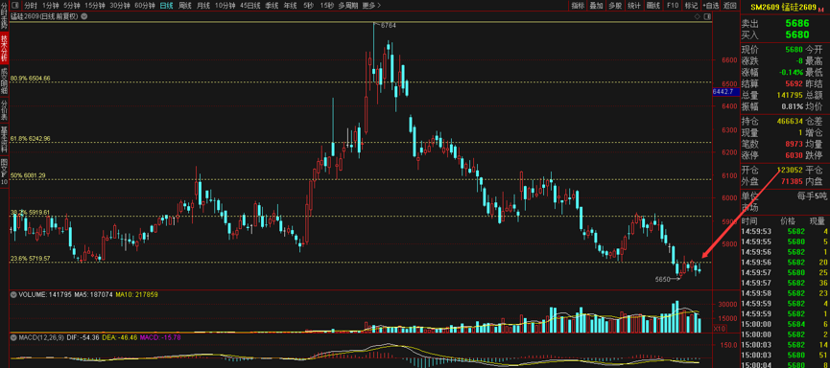
Task: Click the 标记 mark button
Action: (691, 6)
